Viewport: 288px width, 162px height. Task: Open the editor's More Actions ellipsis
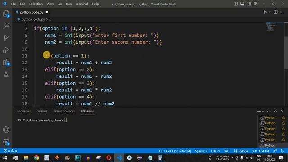(x=282, y=12)
